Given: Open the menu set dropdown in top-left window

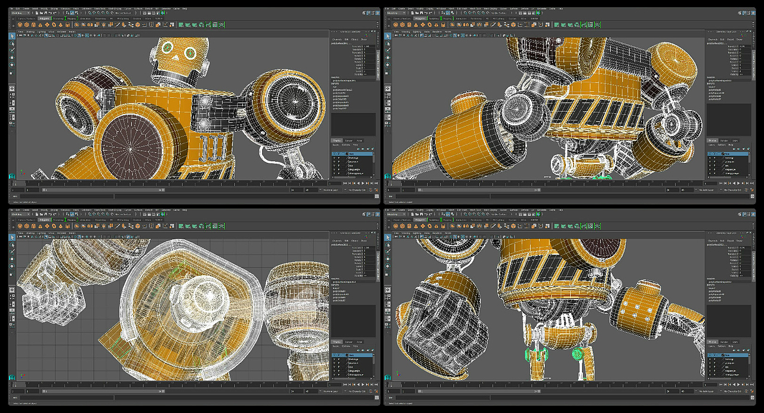Looking at the screenshot, I should point(21,13).
